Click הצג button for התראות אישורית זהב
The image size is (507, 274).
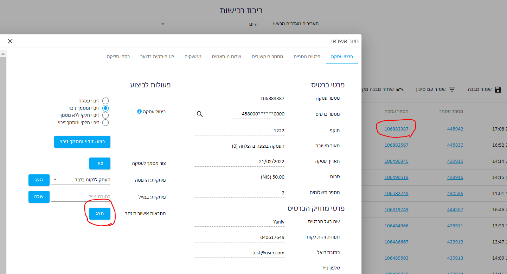[100, 214]
